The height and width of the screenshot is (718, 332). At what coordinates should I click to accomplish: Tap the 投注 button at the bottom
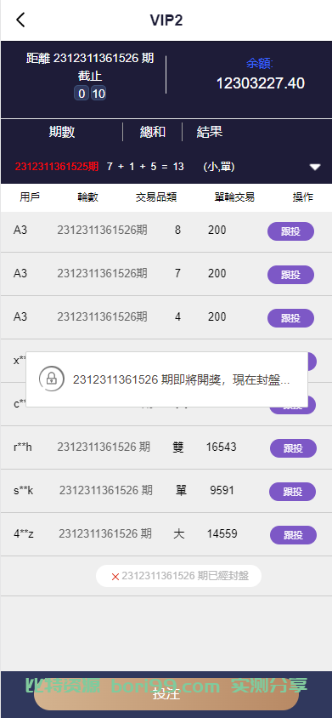coord(166,693)
